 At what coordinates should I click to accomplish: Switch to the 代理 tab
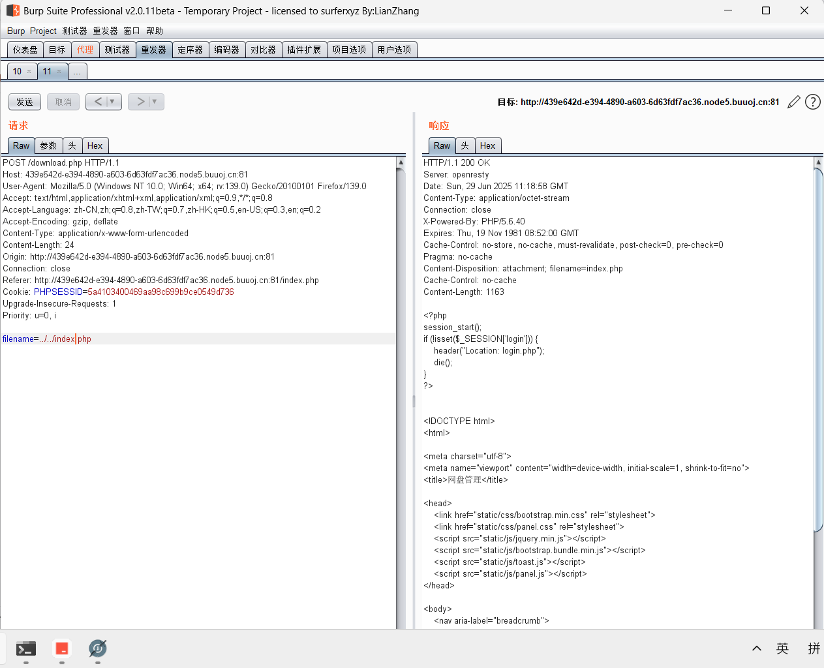85,50
